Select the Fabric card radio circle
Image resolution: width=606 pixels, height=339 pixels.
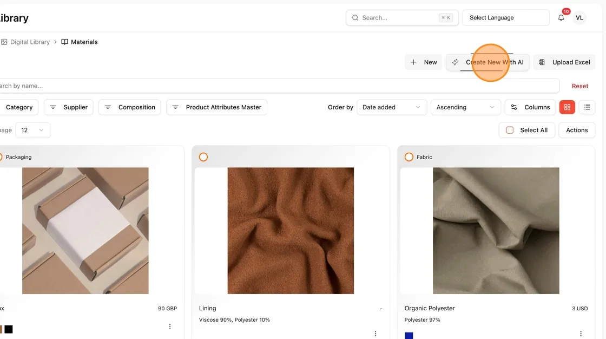tap(409, 157)
